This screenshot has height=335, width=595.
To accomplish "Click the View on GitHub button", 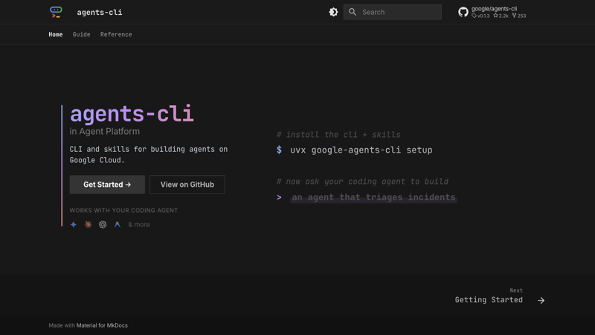I will click(x=187, y=185).
